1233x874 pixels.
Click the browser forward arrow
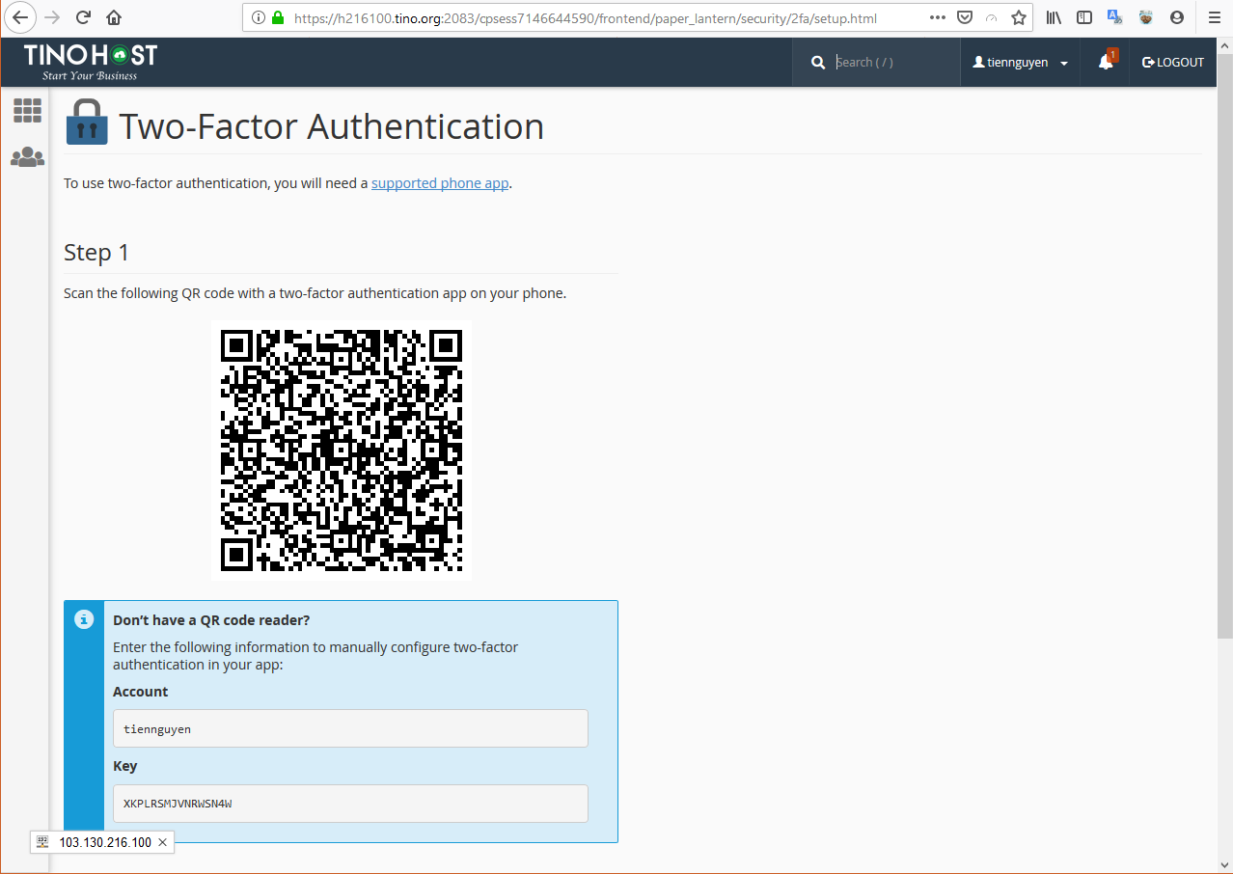point(52,17)
